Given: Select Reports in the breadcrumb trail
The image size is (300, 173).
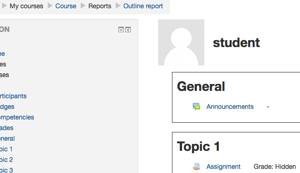Looking at the screenshot, I should coord(100,6).
